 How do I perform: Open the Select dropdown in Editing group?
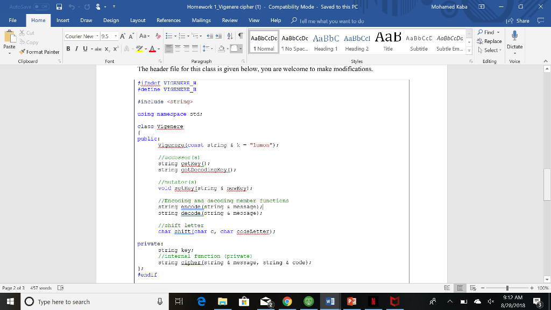[491, 51]
